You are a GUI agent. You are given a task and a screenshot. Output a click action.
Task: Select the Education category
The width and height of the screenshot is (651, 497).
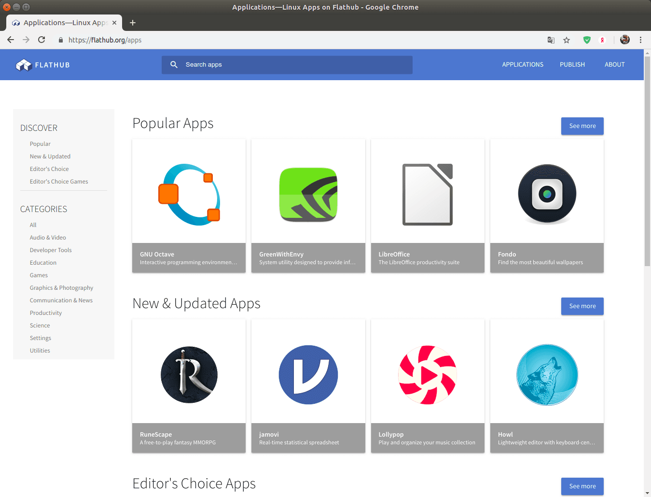(43, 263)
